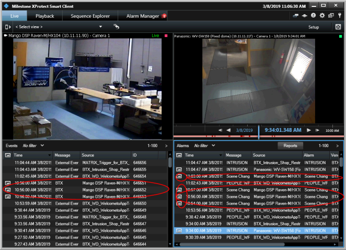Screen dimensions: 346x250
Task: Click the Reports button
Action: (x=290, y=145)
